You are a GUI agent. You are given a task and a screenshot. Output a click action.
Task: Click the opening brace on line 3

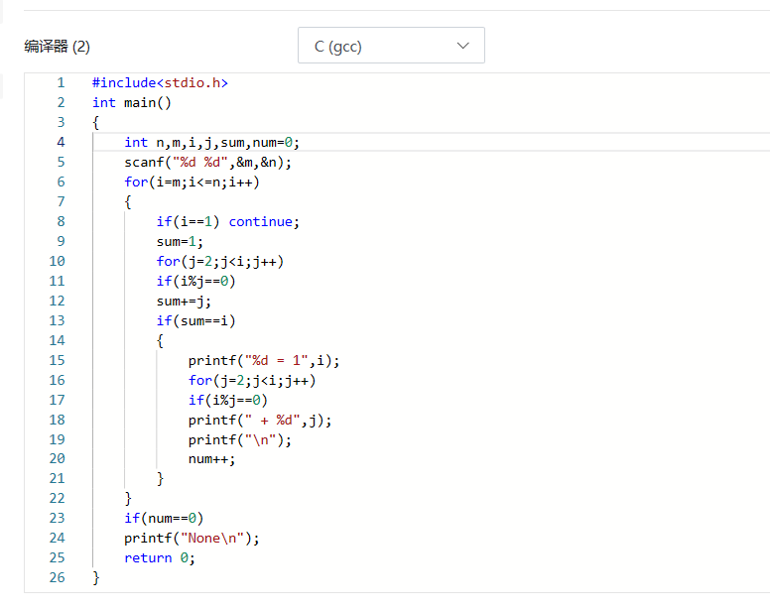pyautogui.click(x=96, y=122)
